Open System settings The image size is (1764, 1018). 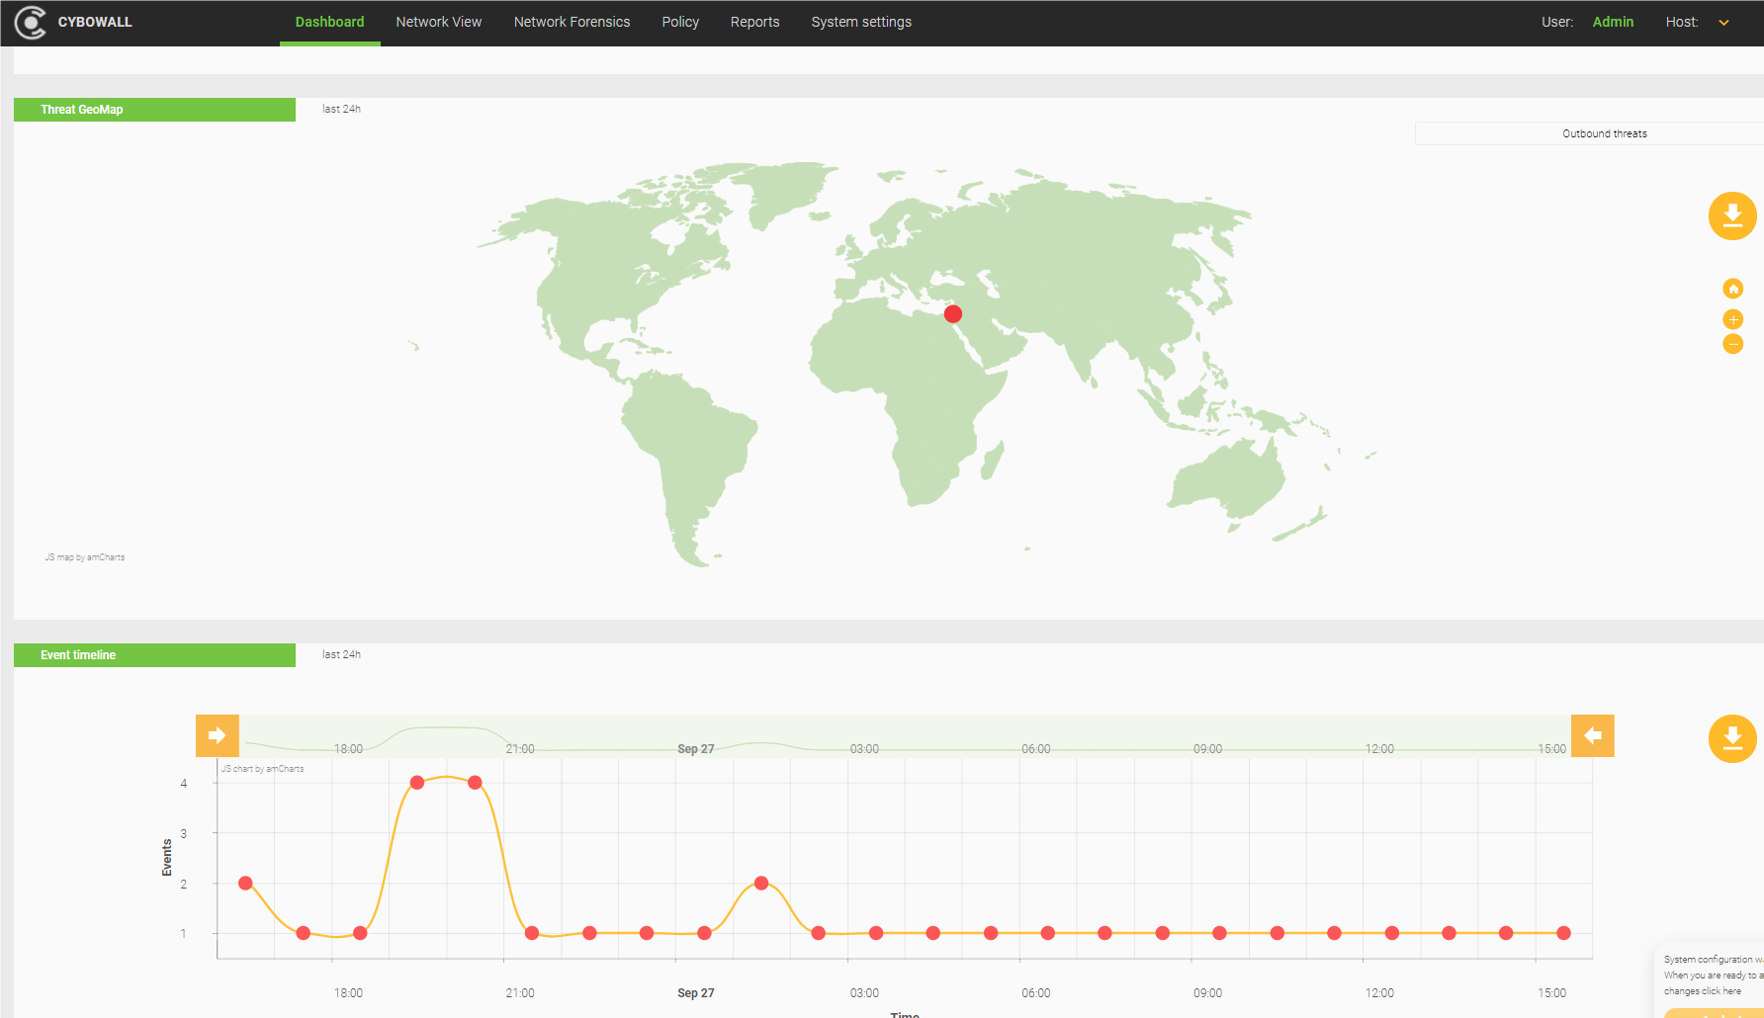[x=861, y=22]
